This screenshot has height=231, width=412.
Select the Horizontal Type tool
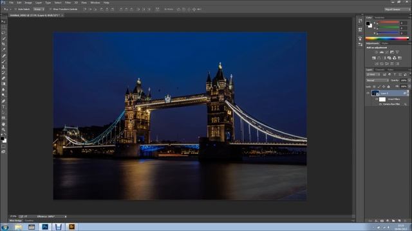click(x=3, y=107)
